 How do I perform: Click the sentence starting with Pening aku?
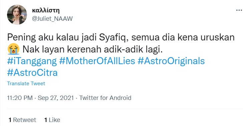click(121, 38)
